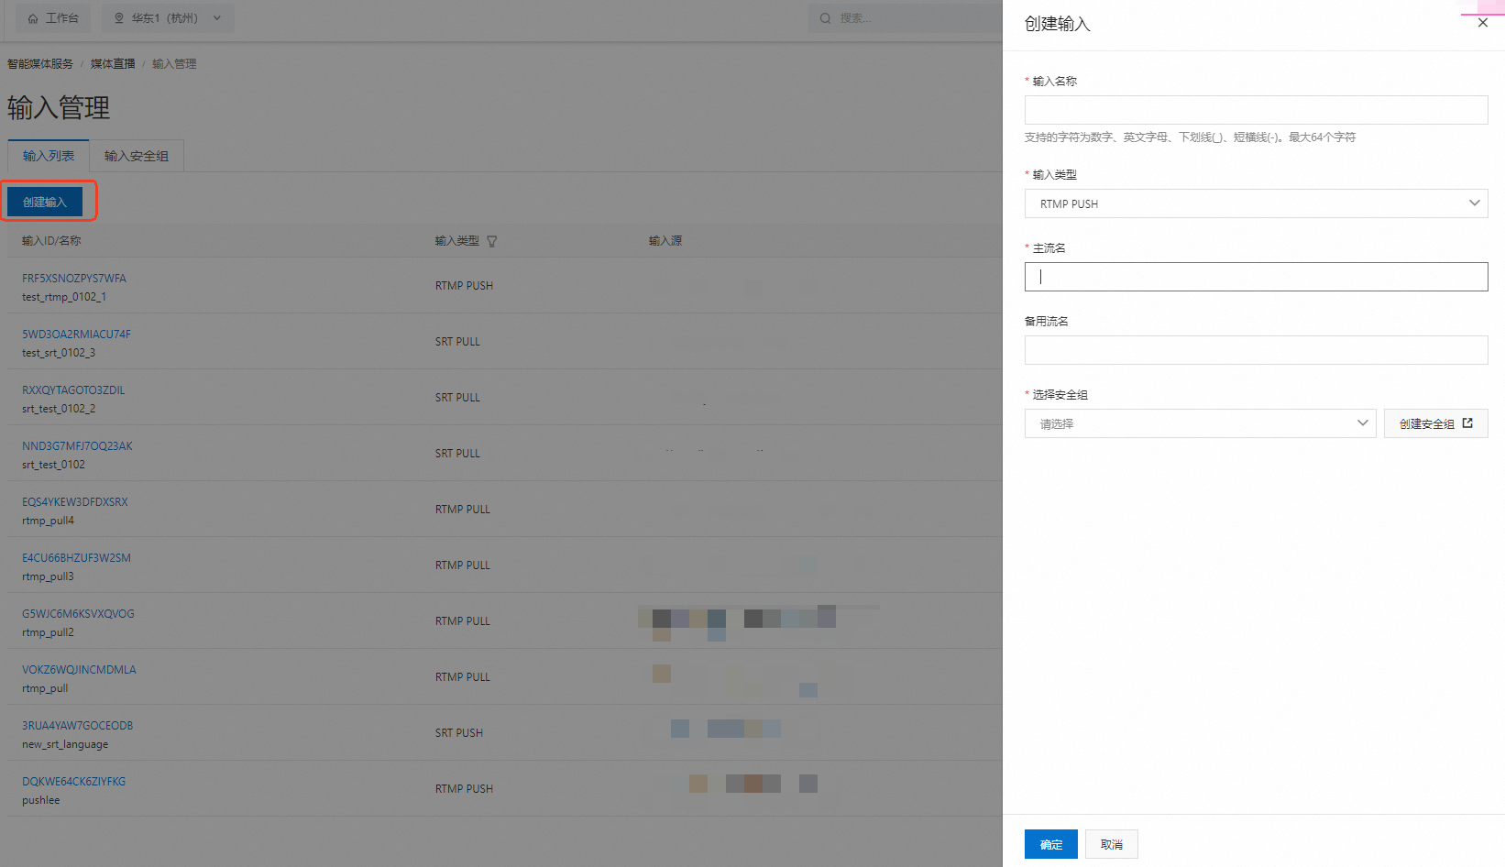This screenshot has height=867, width=1505.
Task: Click the top search box
Action: pos(907,18)
